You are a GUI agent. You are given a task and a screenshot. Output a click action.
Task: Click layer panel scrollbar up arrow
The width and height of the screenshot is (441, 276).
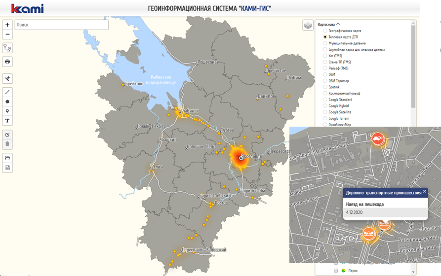[x=413, y=23]
